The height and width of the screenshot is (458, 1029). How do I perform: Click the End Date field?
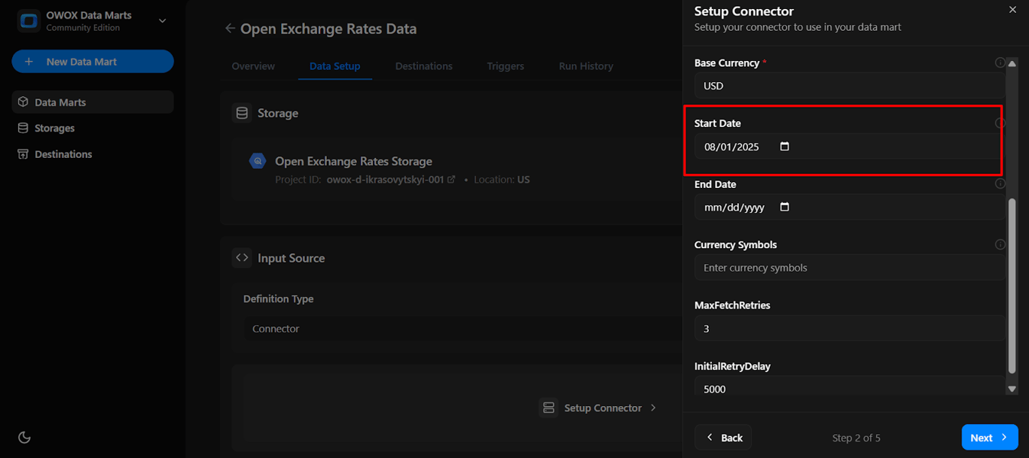tap(850, 208)
